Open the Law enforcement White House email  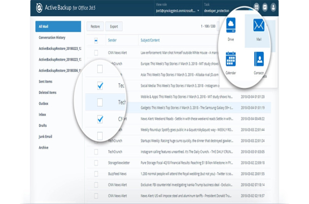coord(179,53)
